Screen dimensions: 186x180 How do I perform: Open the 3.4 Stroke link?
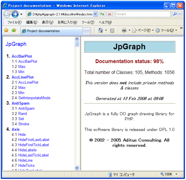24,124
